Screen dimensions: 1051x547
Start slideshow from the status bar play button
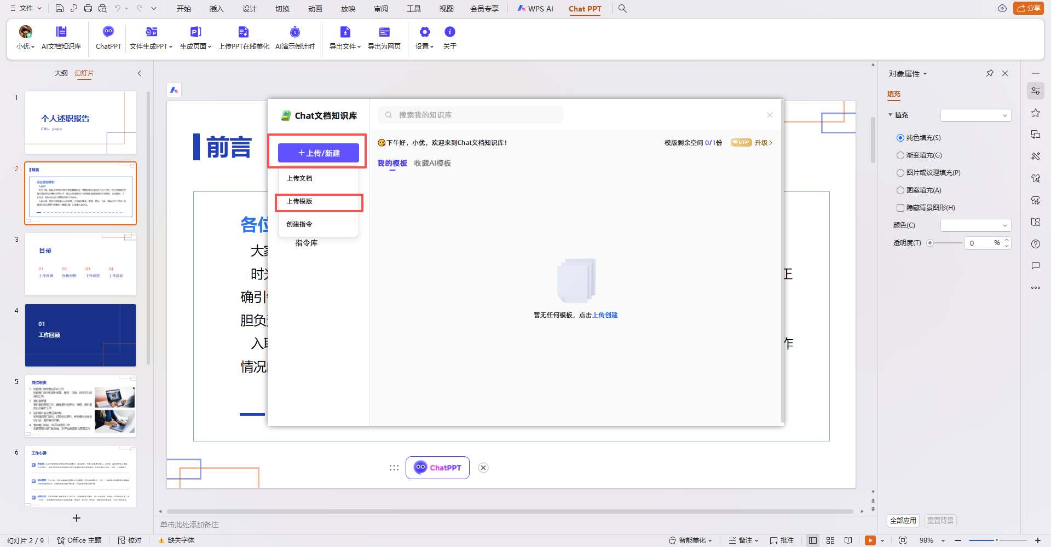click(870, 540)
